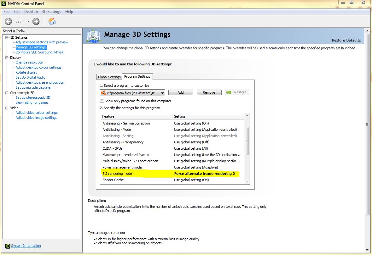Open View rating for games

[x=32, y=103]
